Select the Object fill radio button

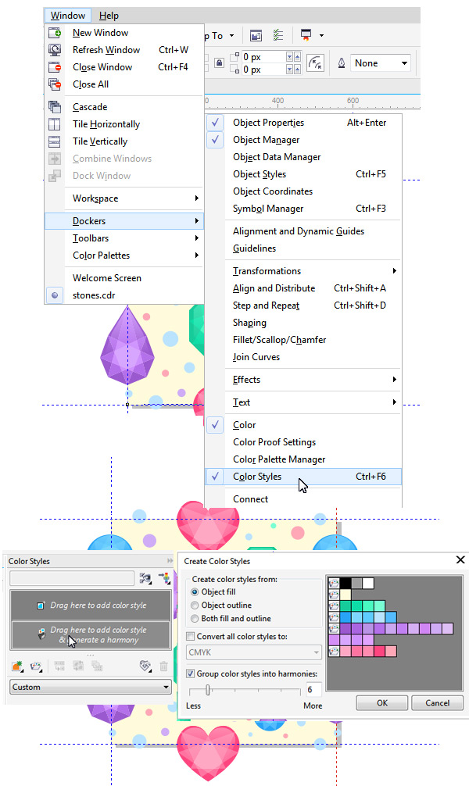coord(195,592)
